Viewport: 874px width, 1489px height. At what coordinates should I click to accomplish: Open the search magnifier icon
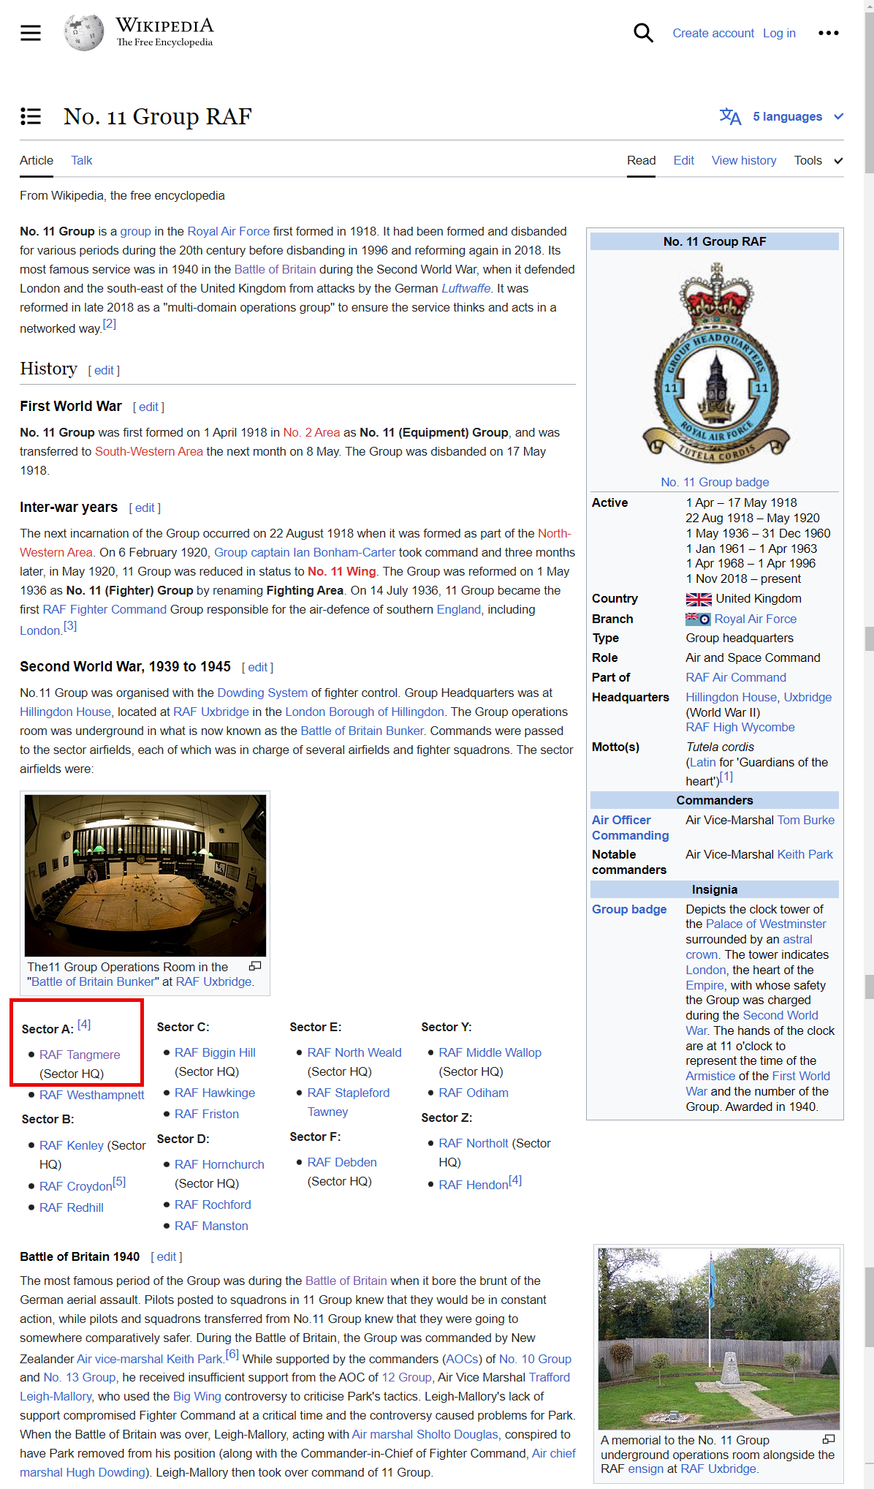(643, 33)
